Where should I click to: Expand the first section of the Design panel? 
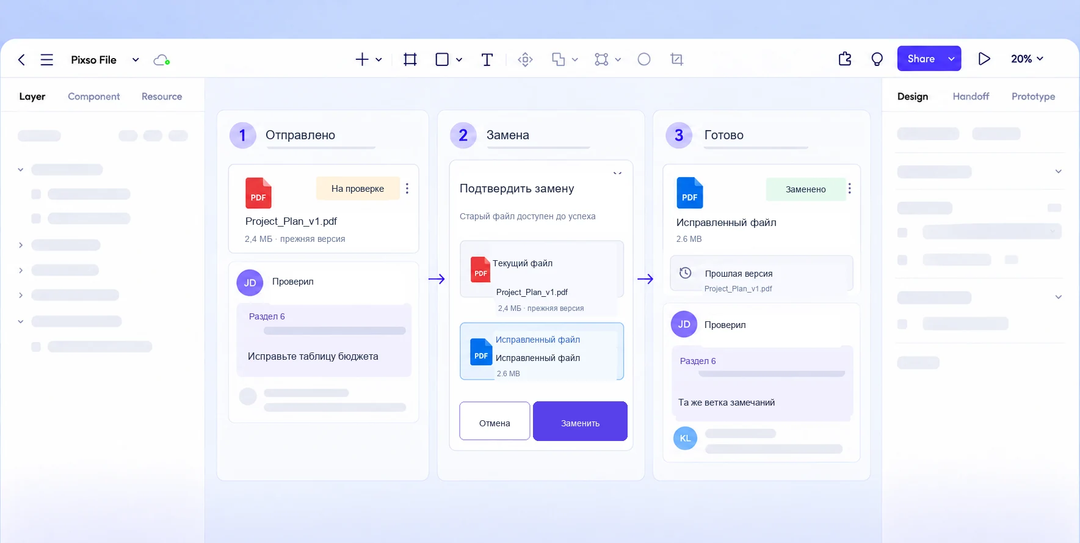1059,172
